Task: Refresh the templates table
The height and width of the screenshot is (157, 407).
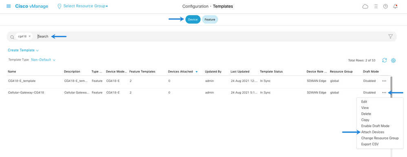Action: (385, 60)
